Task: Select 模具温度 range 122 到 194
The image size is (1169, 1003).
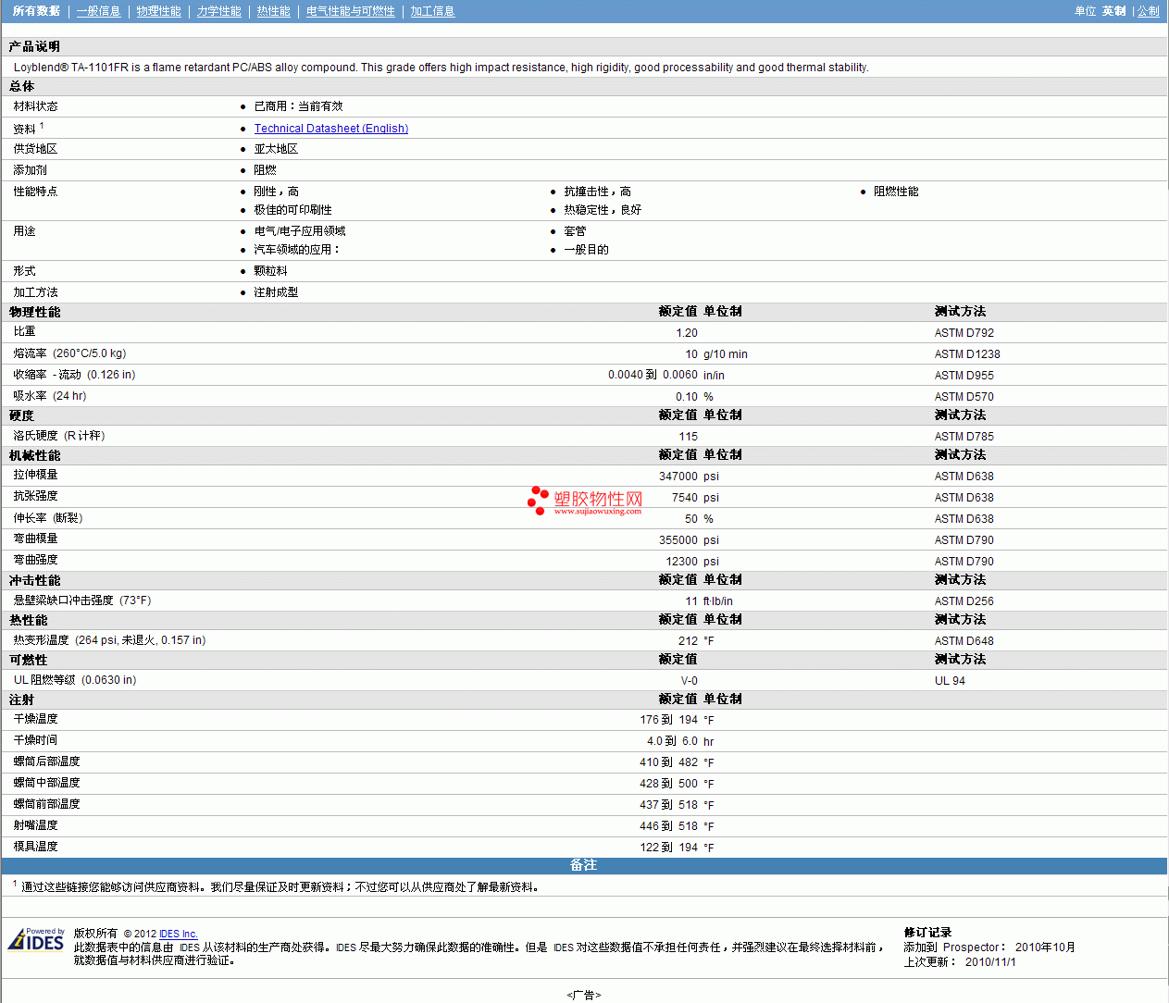Action: 669,848
